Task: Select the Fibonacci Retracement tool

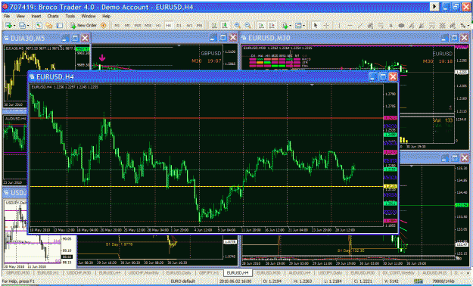Action: tap(381, 26)
